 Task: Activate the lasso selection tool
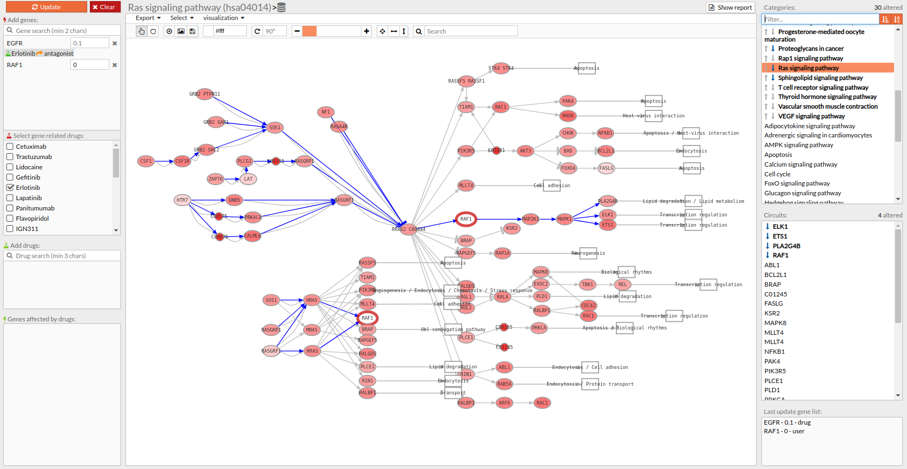pyautogui.click(x=153, y=31)
